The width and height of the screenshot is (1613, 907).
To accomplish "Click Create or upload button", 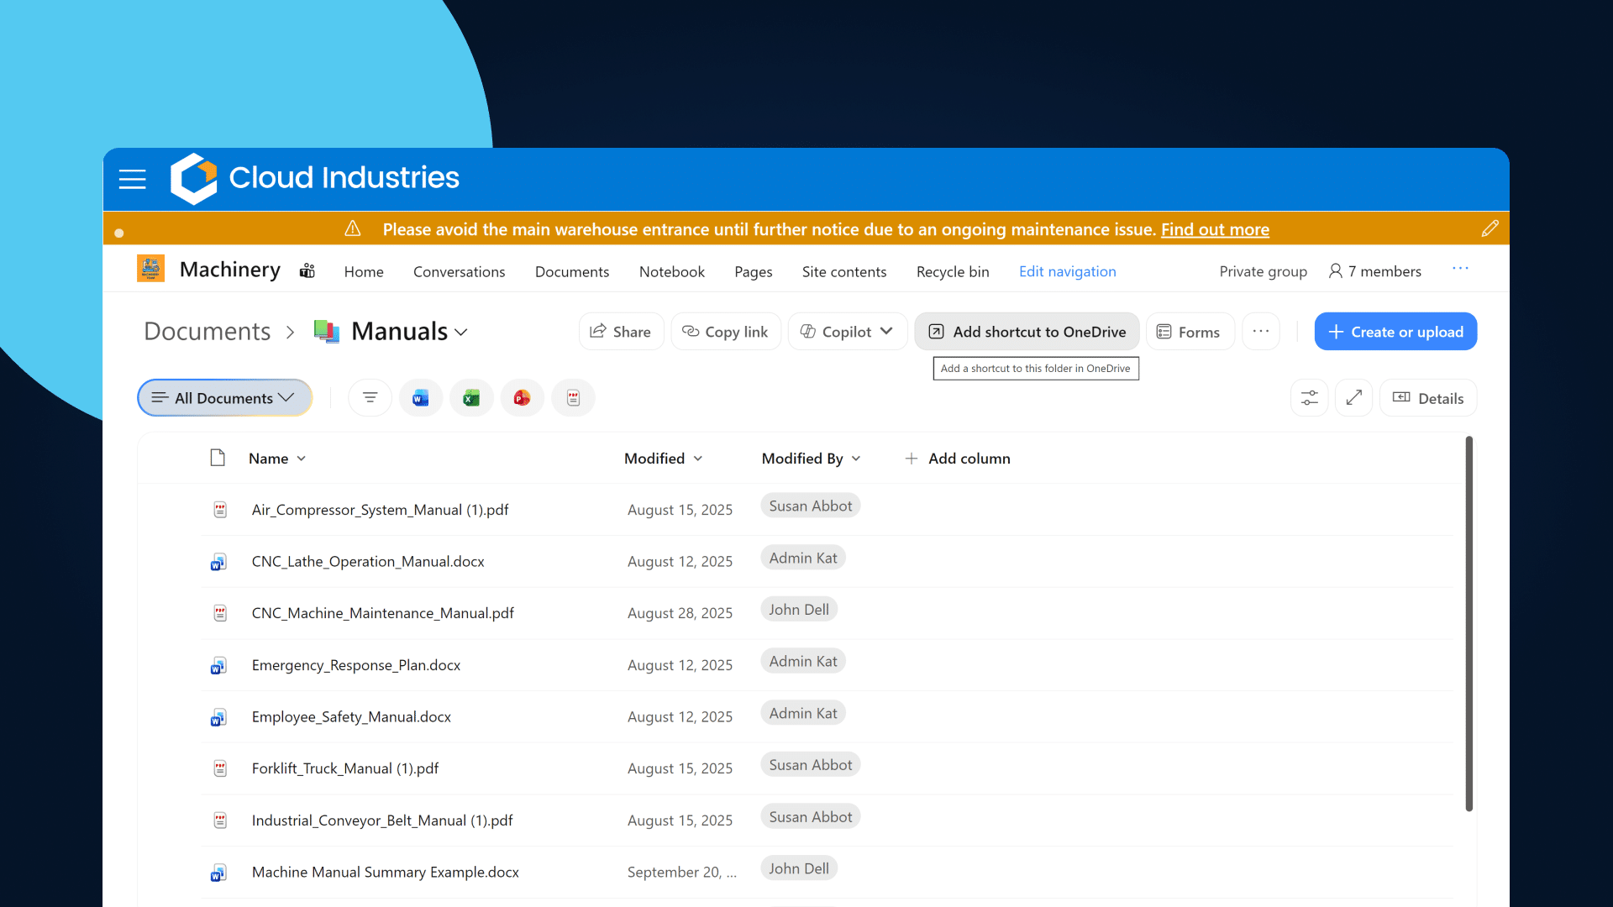I will [x=1395, y=332].
